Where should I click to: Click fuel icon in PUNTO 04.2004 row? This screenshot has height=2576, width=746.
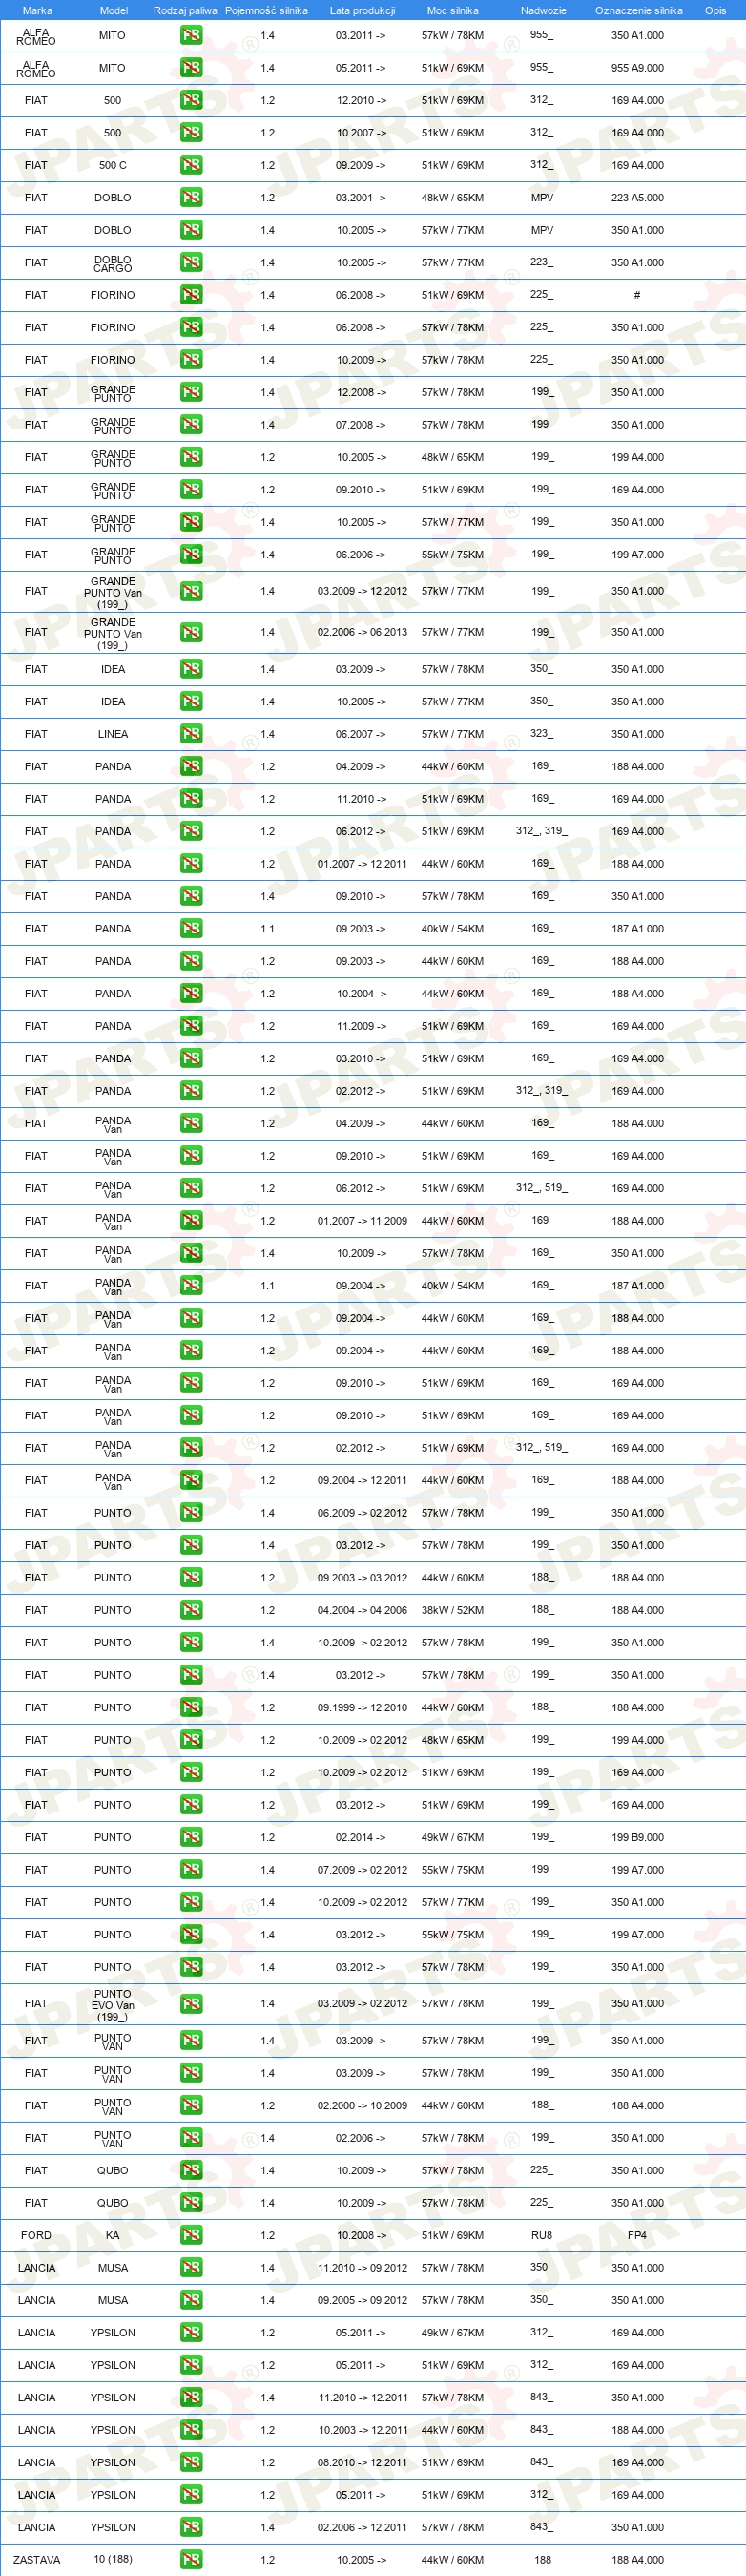[191, 1610]
